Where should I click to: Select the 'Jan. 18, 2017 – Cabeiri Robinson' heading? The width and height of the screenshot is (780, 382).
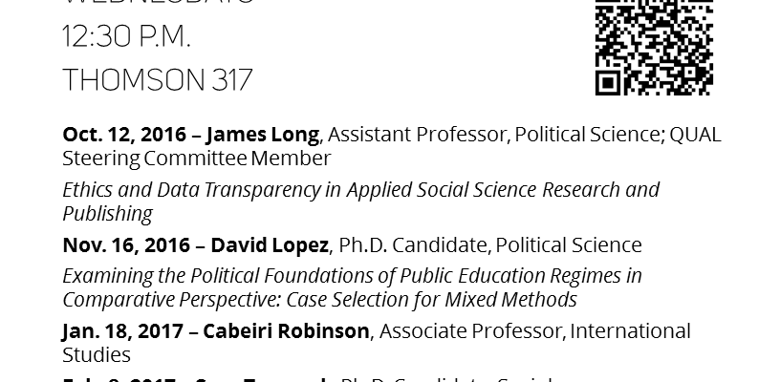pyautogui.click(x=216, y=330)
